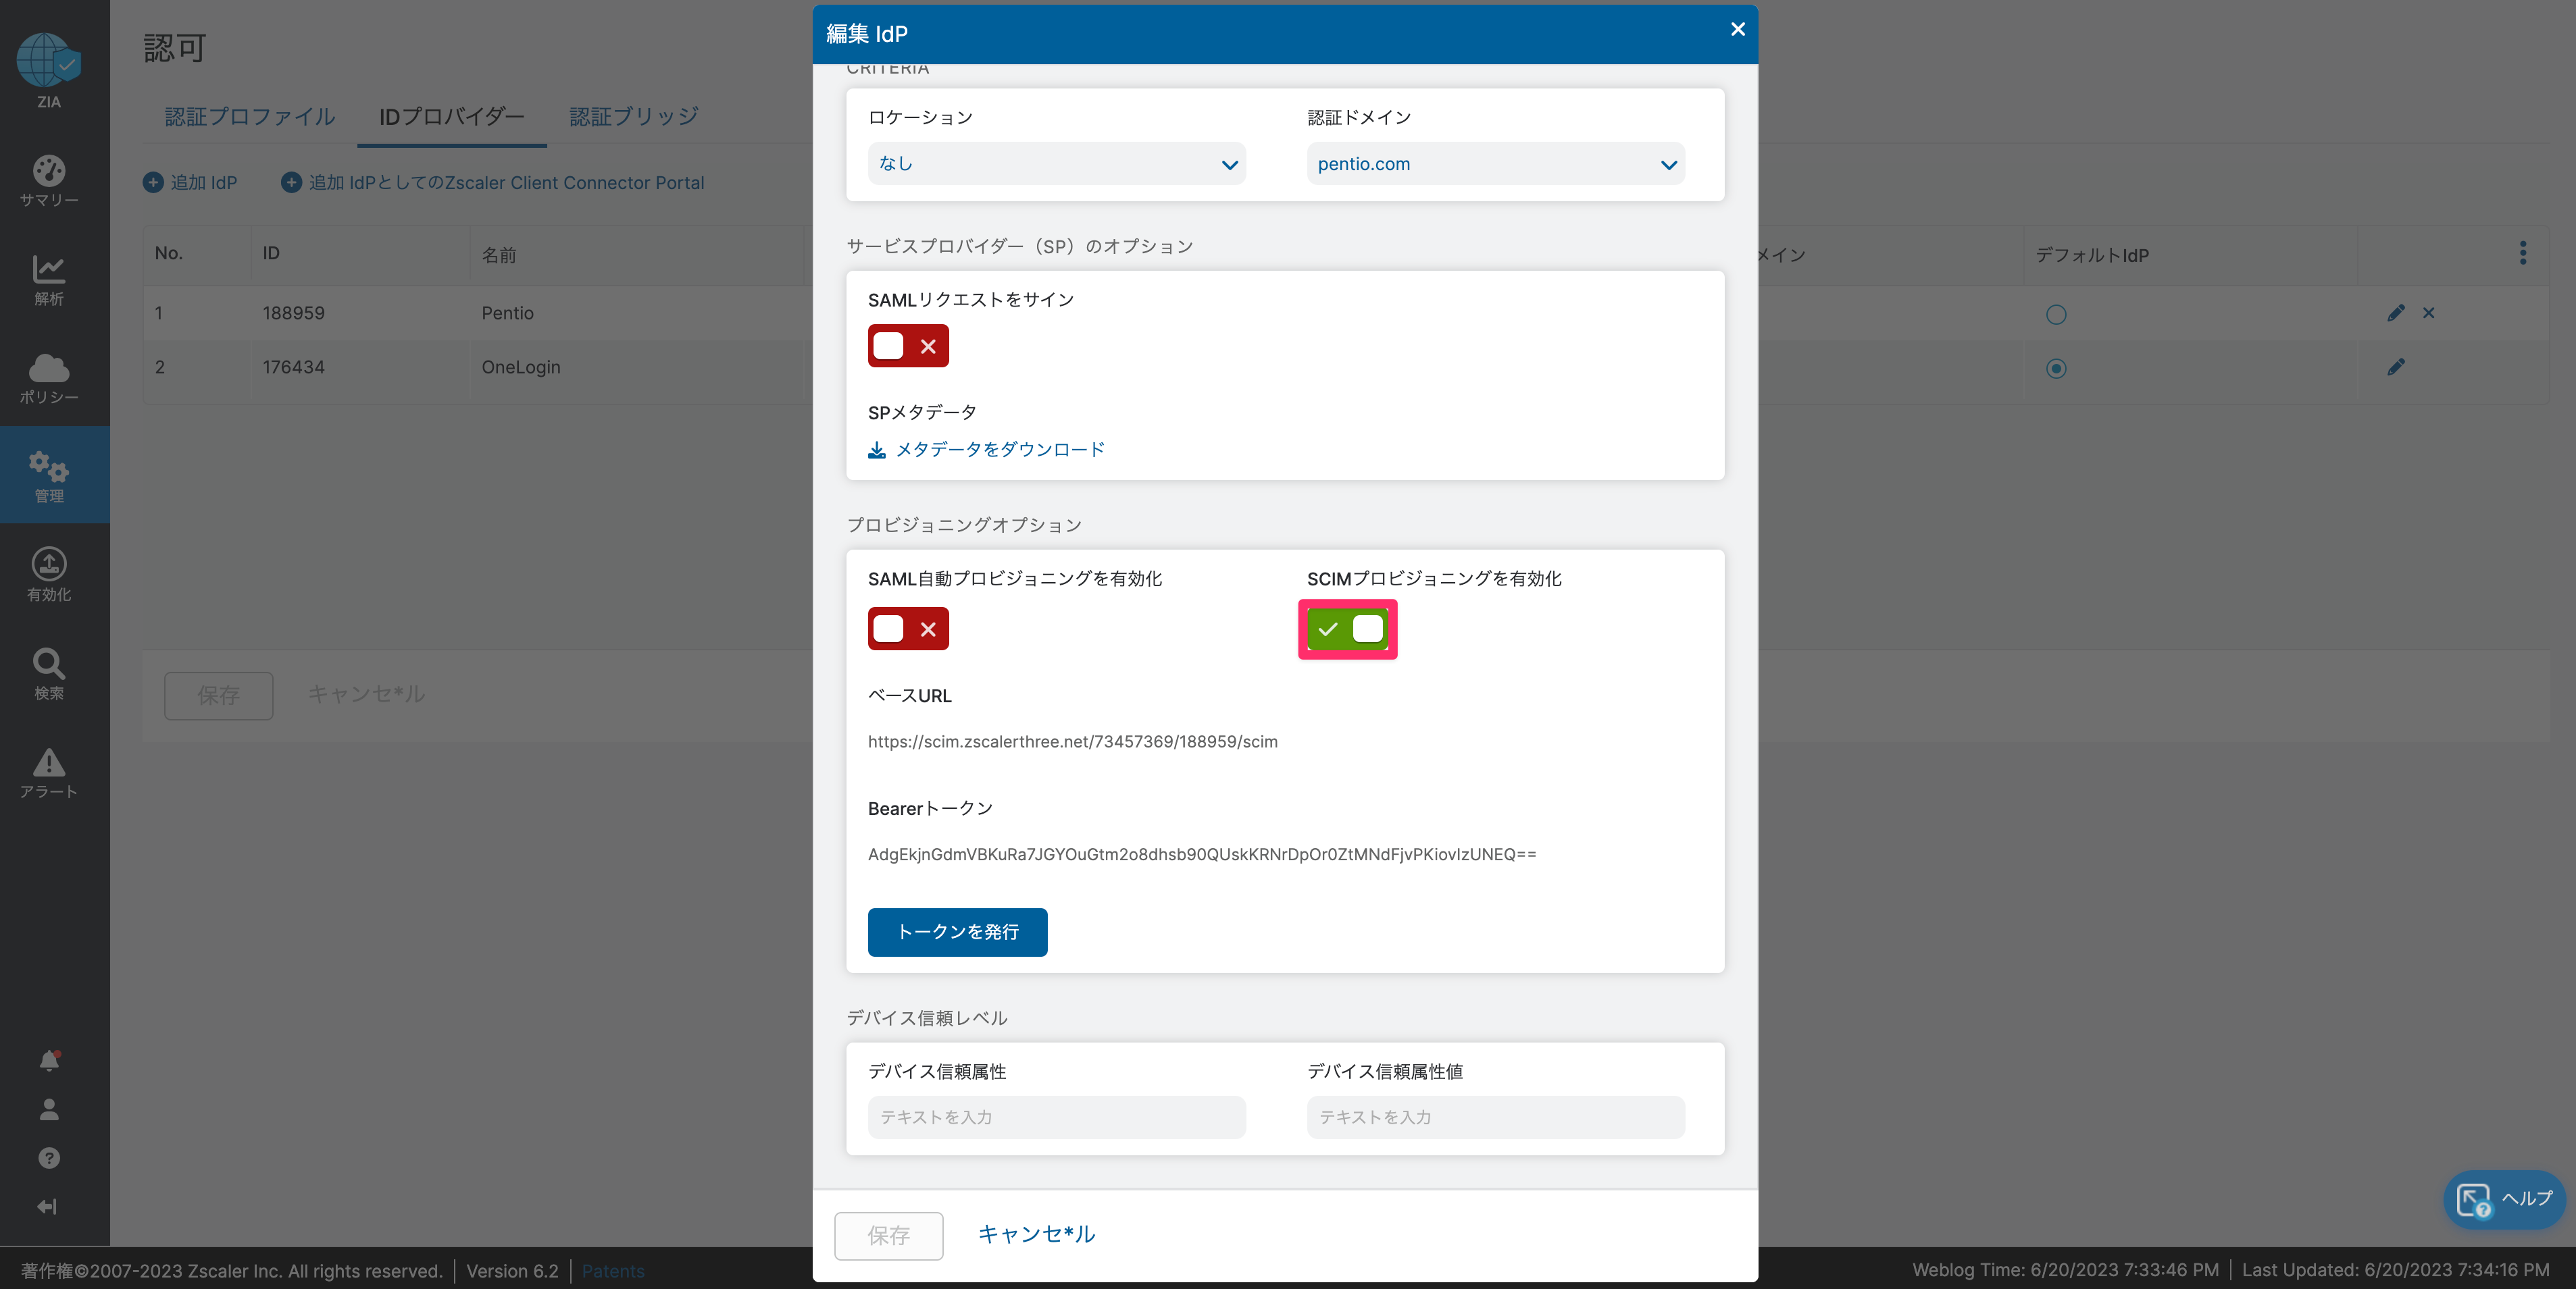Viewport: 2576px width, 1289px height.
Task: Switch to the 認証ブリッジ tab
Action: tap(634, 117)
